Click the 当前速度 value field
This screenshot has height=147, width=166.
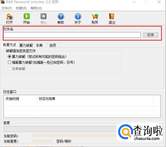42,141
